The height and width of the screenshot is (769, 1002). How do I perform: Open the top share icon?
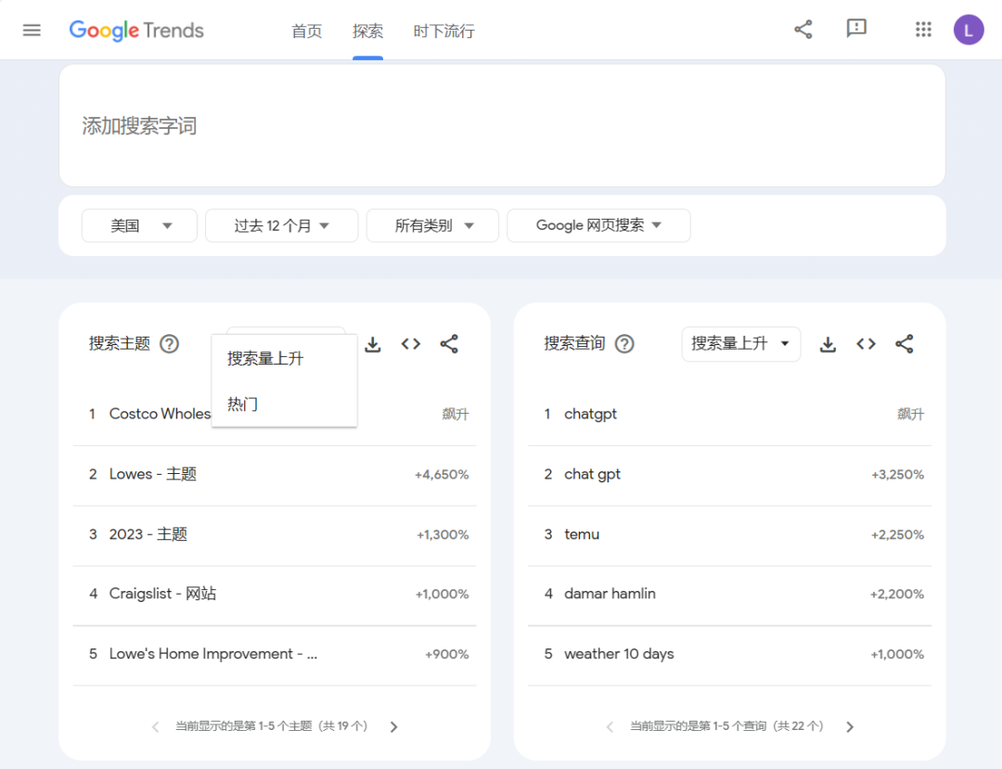803,29
